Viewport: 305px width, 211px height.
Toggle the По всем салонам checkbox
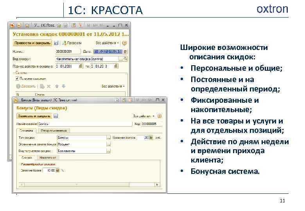tap(17, 79)
